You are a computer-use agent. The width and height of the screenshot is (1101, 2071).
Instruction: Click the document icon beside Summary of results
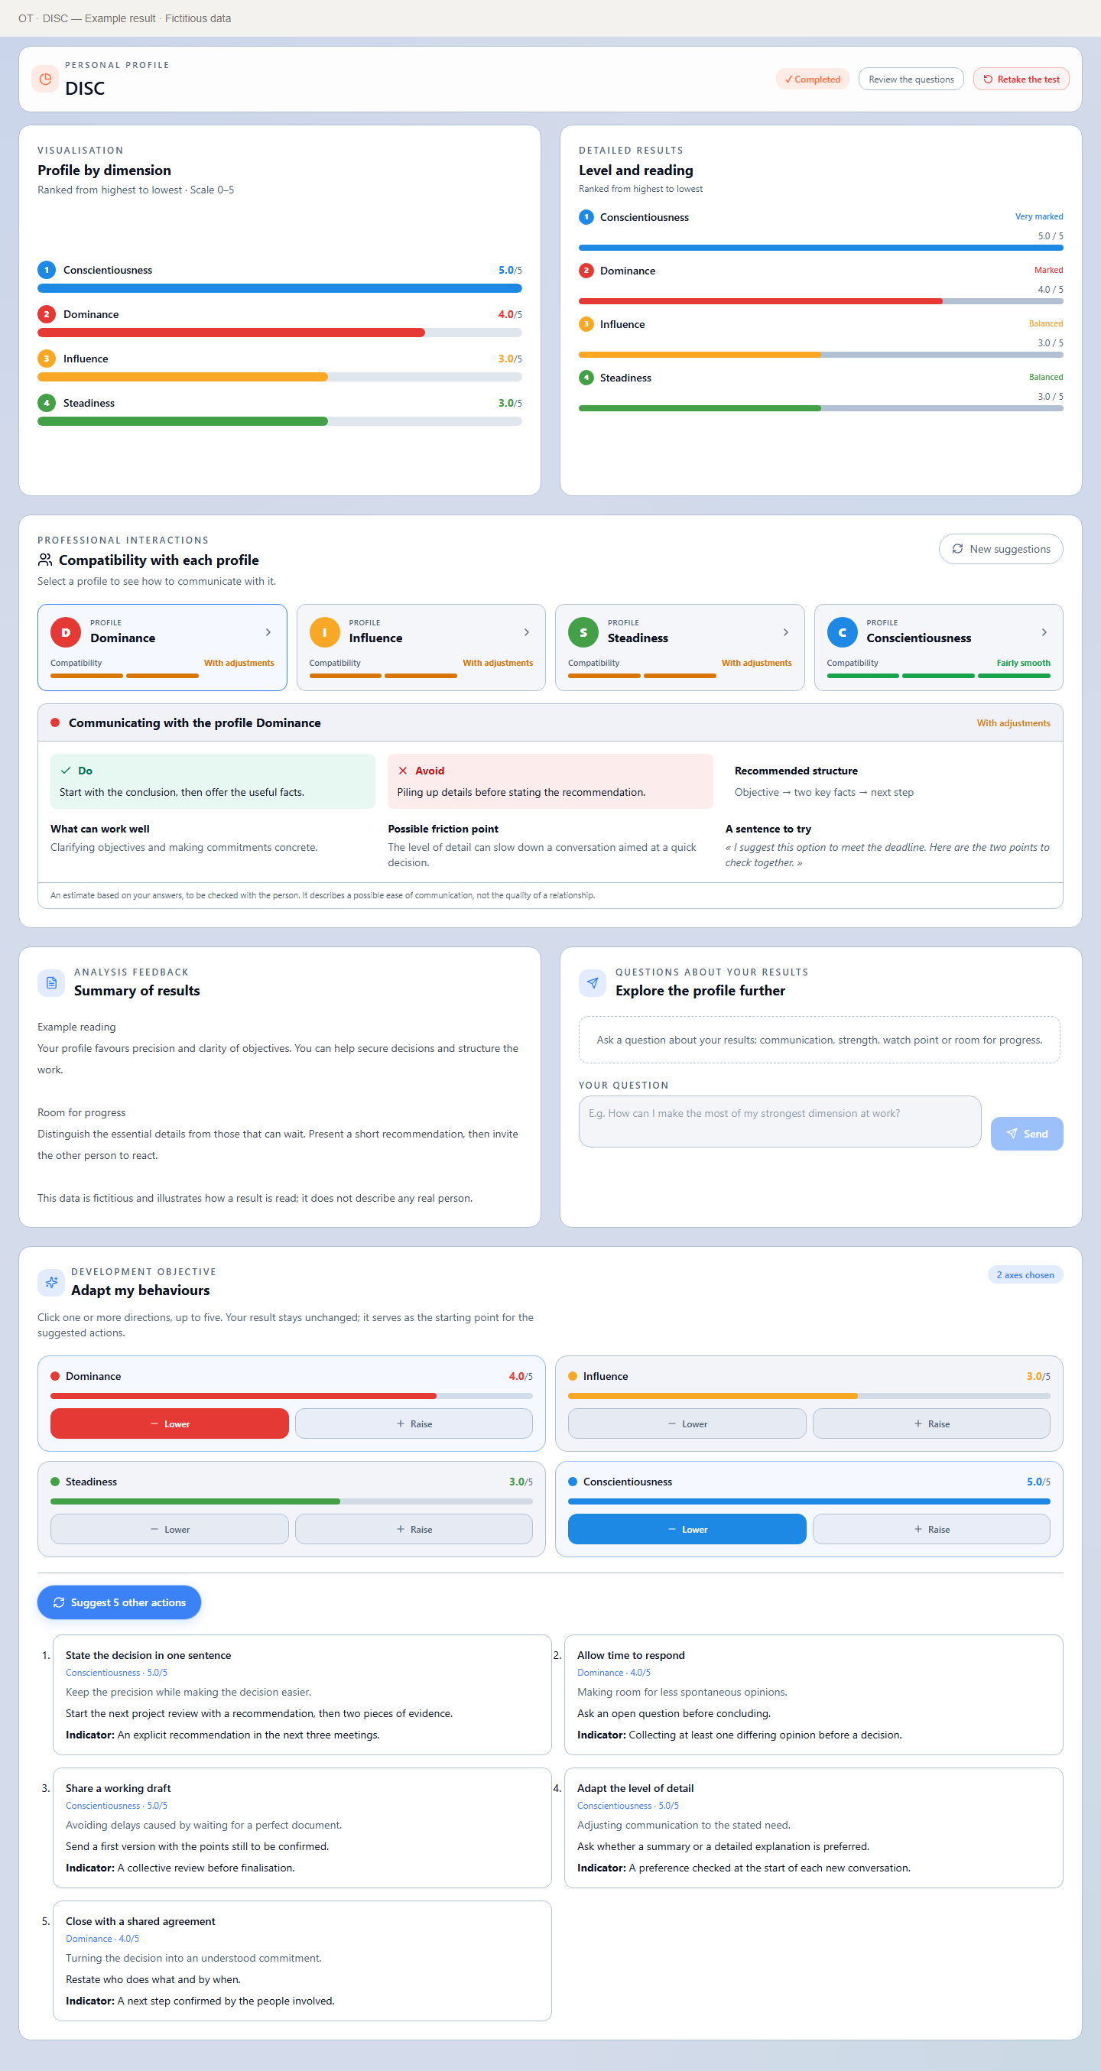[x=51, y=982]
